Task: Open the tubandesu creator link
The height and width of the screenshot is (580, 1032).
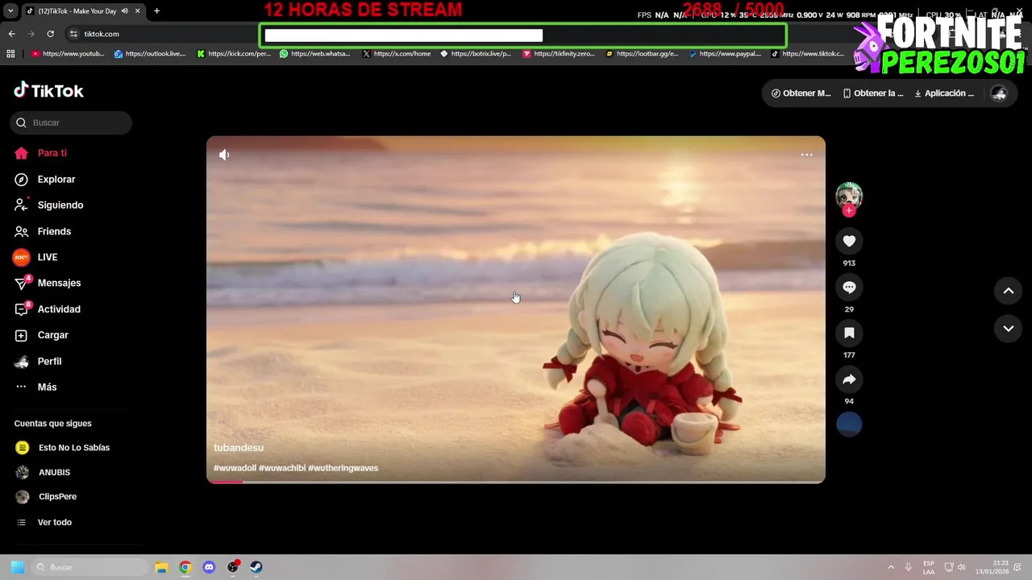Action: coord(239,448)
